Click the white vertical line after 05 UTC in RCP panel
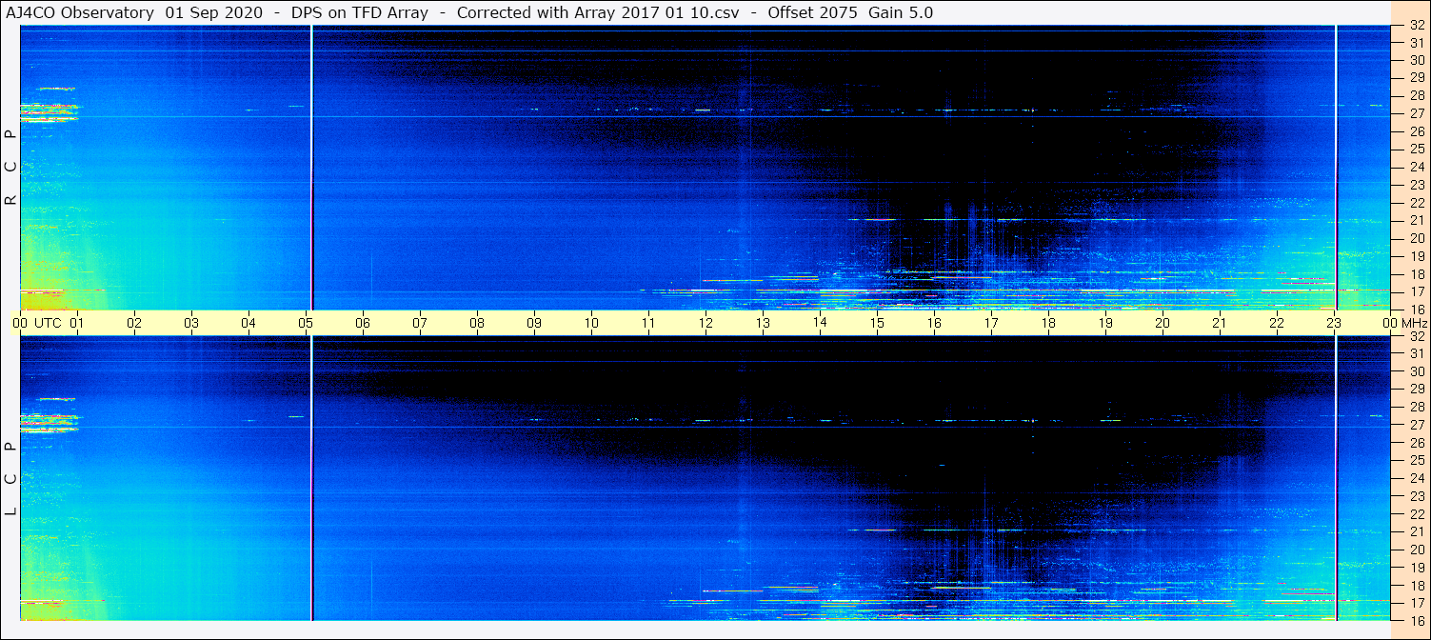The width and height of the screenshot is (1431, 640). click(x=311, y=168)
